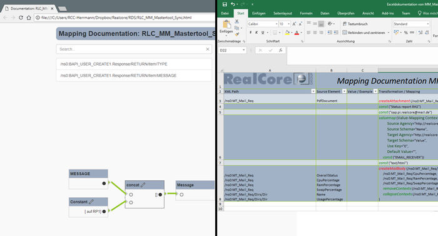Open the Datei tab

(225, 13)
